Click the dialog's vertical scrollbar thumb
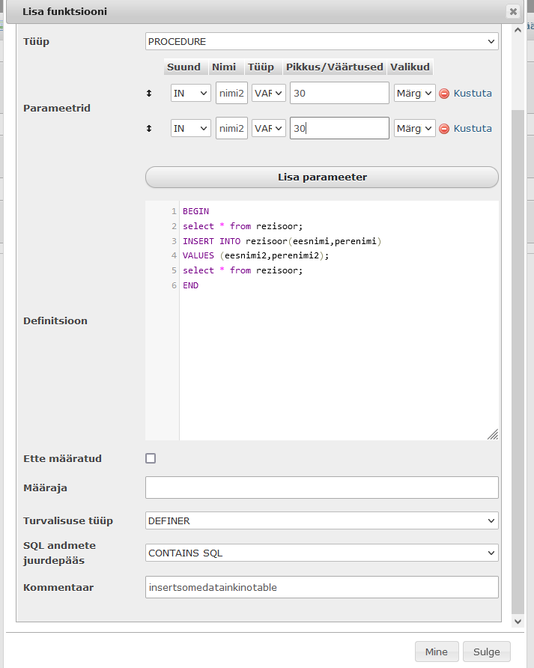The width and height of the screenshot is (534, 668). (518, 362)
